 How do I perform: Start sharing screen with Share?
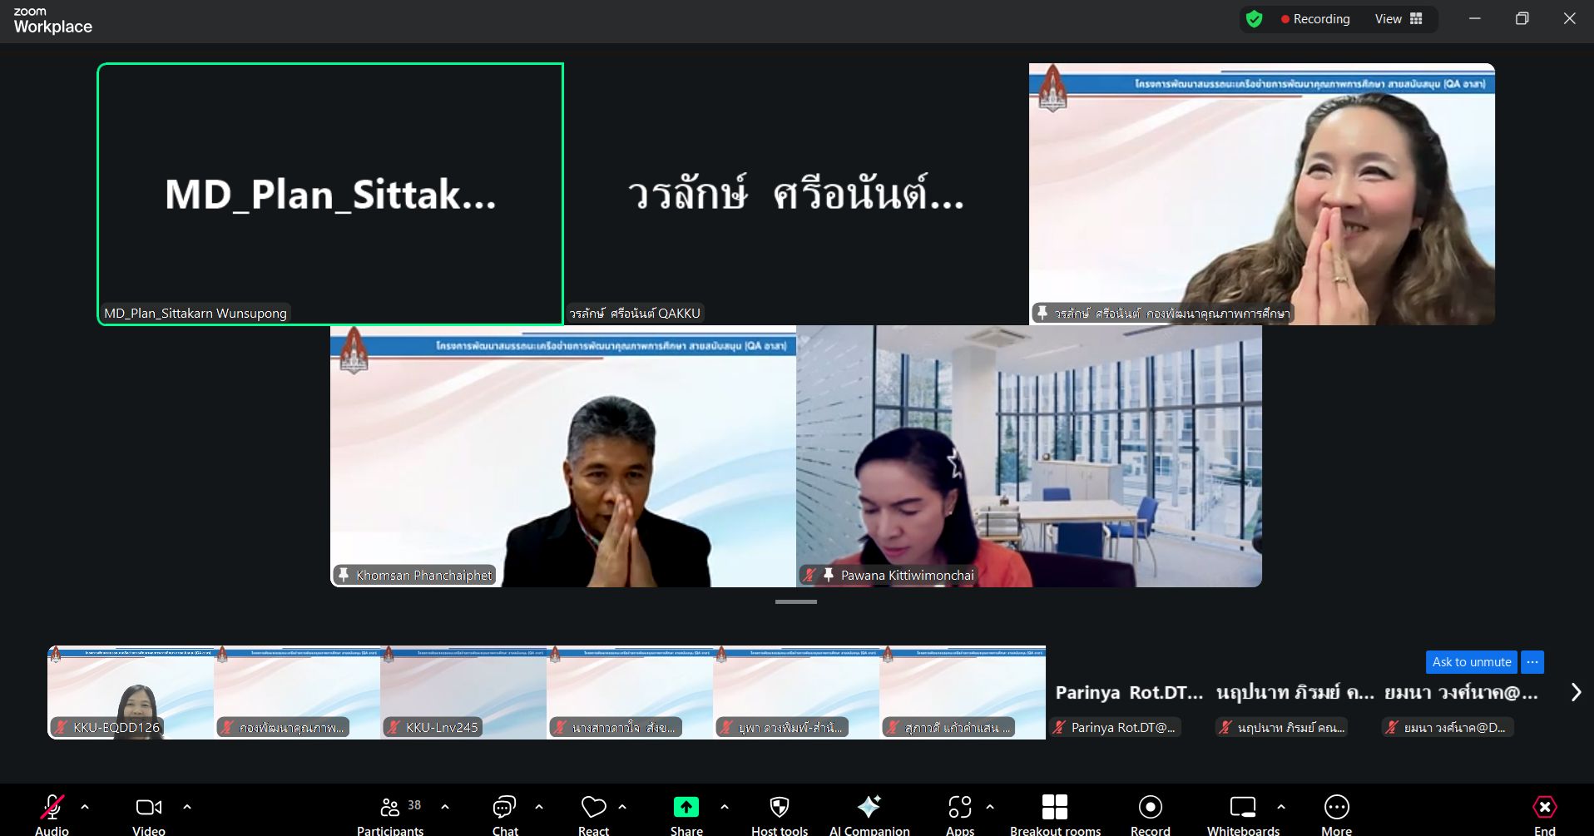pos(686,814)
